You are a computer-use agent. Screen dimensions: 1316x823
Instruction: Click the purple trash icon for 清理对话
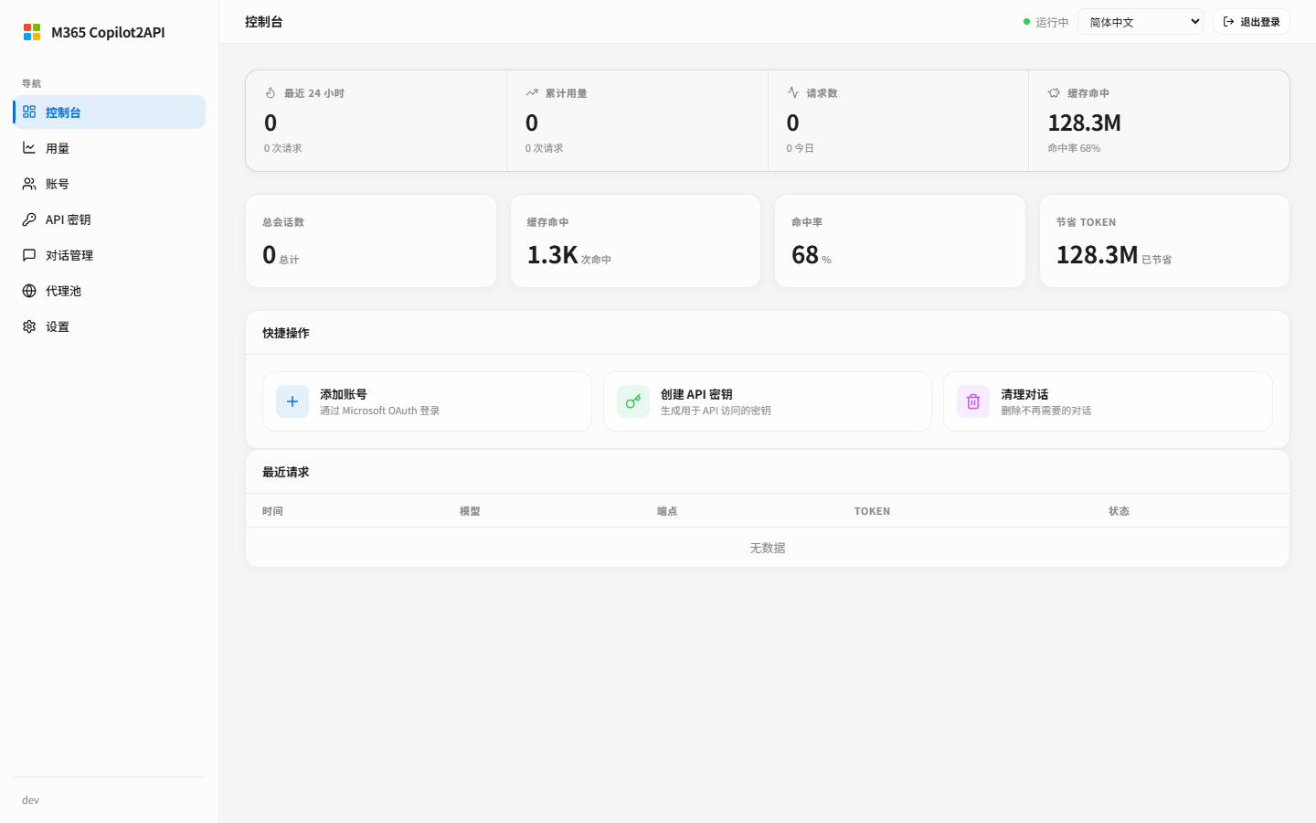[x=973, y=401]
